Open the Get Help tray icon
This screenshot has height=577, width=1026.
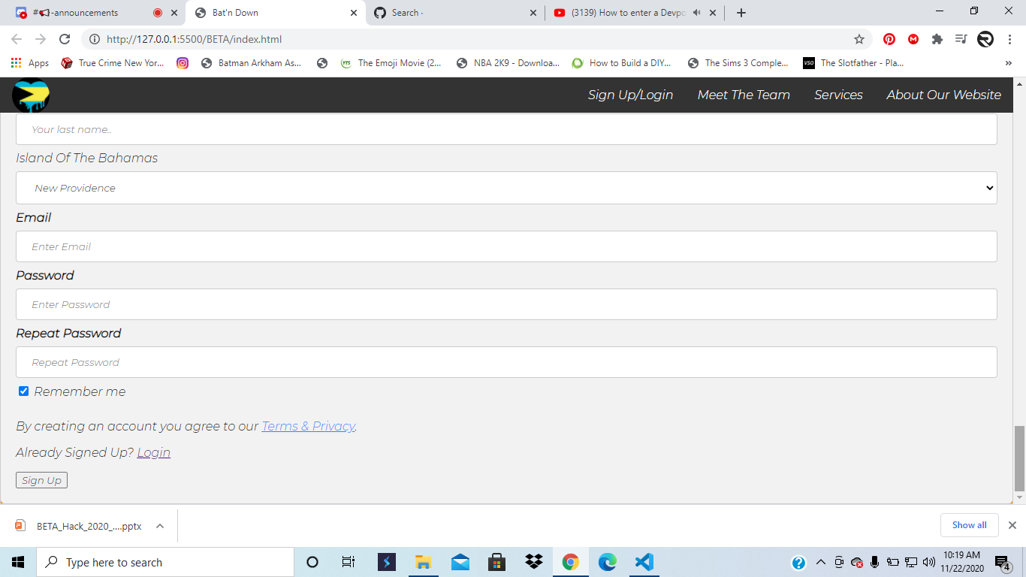pos(798,563)
